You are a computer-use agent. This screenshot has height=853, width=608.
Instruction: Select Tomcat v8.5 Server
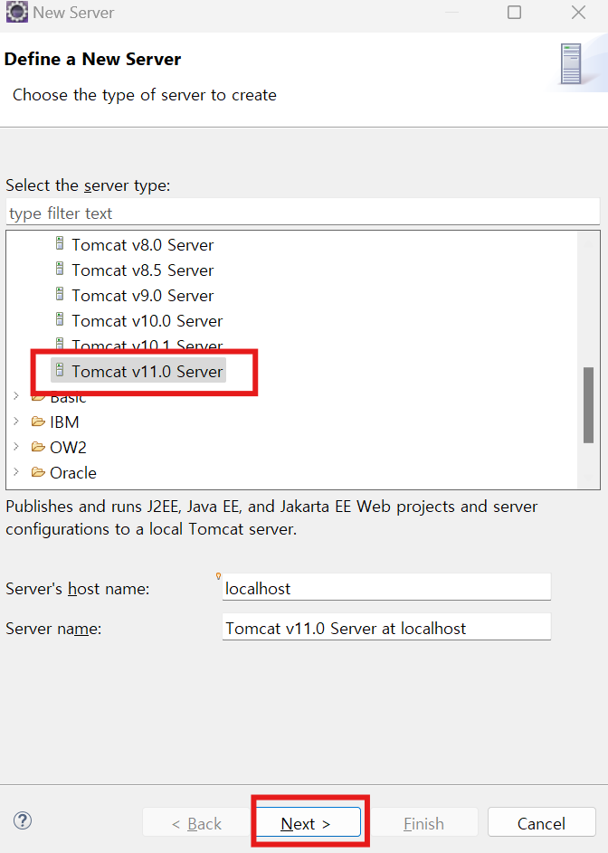[142, 270]
